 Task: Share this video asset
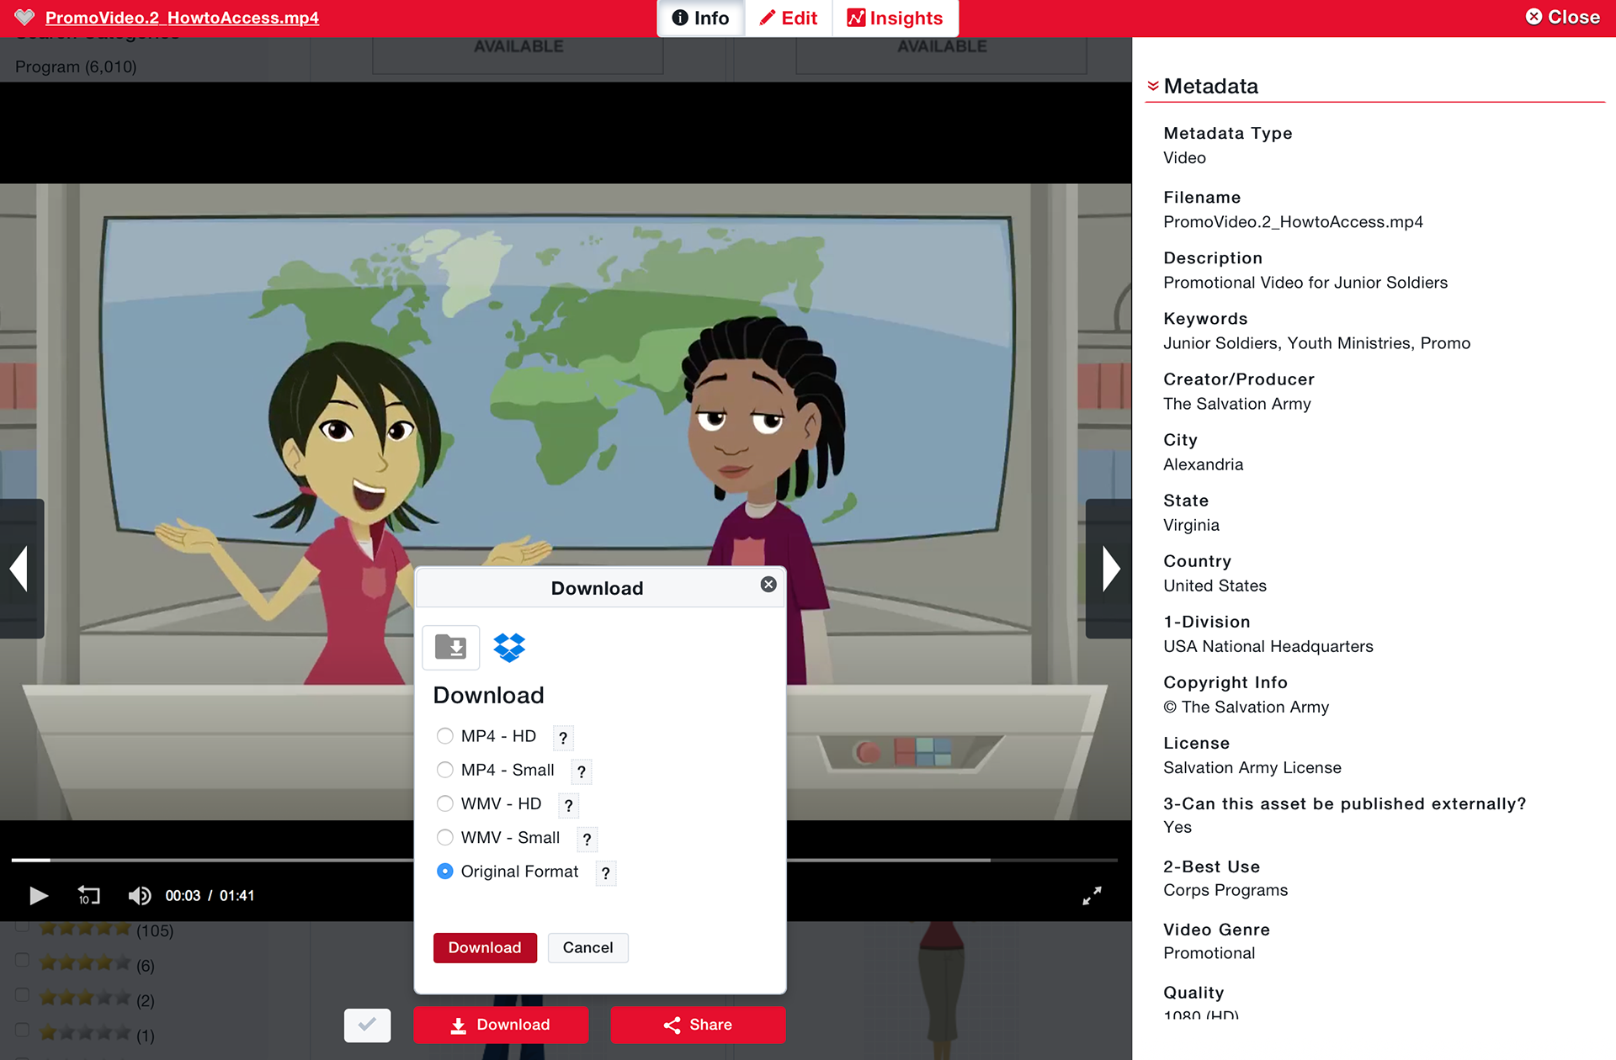tap(698, 1025)
